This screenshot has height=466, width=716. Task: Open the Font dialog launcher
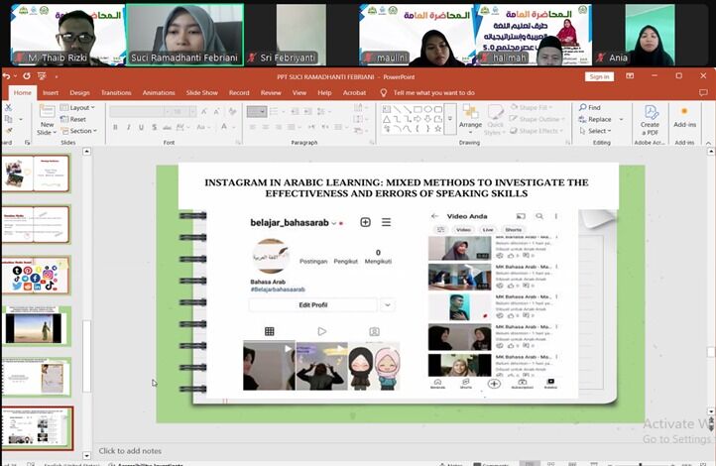pos(238,143)
